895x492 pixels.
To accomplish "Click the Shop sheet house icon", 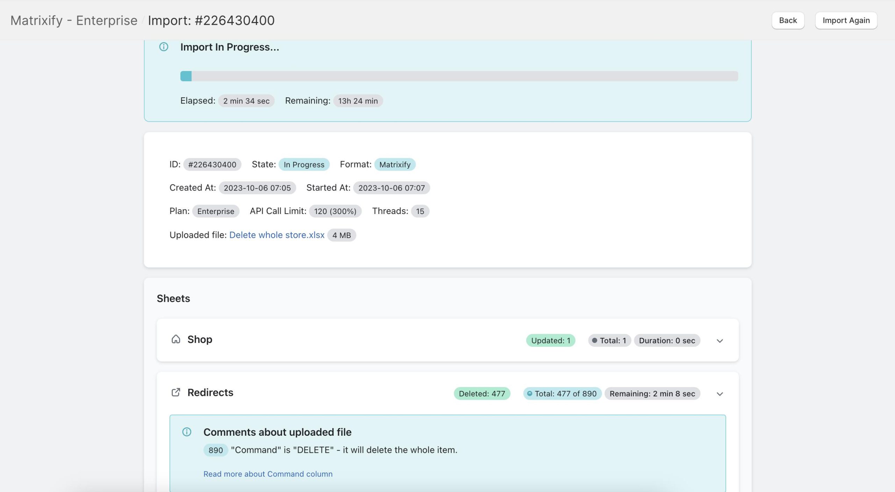I will [176, 339].
